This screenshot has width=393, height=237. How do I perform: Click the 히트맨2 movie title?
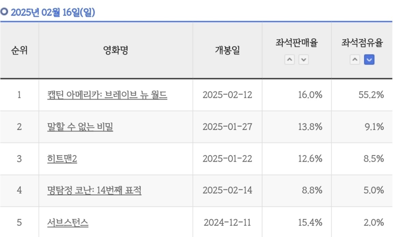(x=62, y=159)
